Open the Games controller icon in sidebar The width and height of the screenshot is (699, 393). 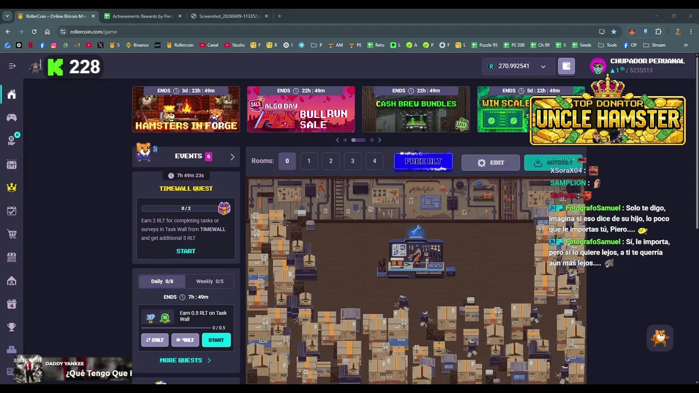[11, 117]
